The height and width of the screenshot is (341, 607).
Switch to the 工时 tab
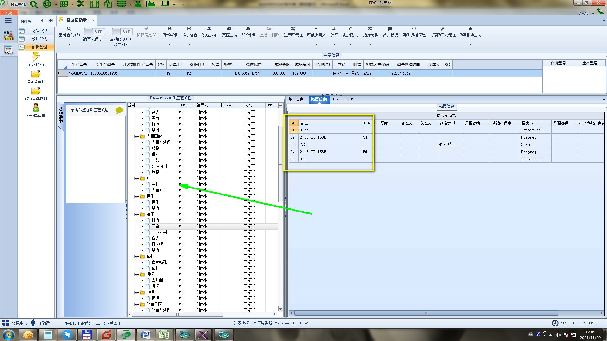click(x=349, y=99)
